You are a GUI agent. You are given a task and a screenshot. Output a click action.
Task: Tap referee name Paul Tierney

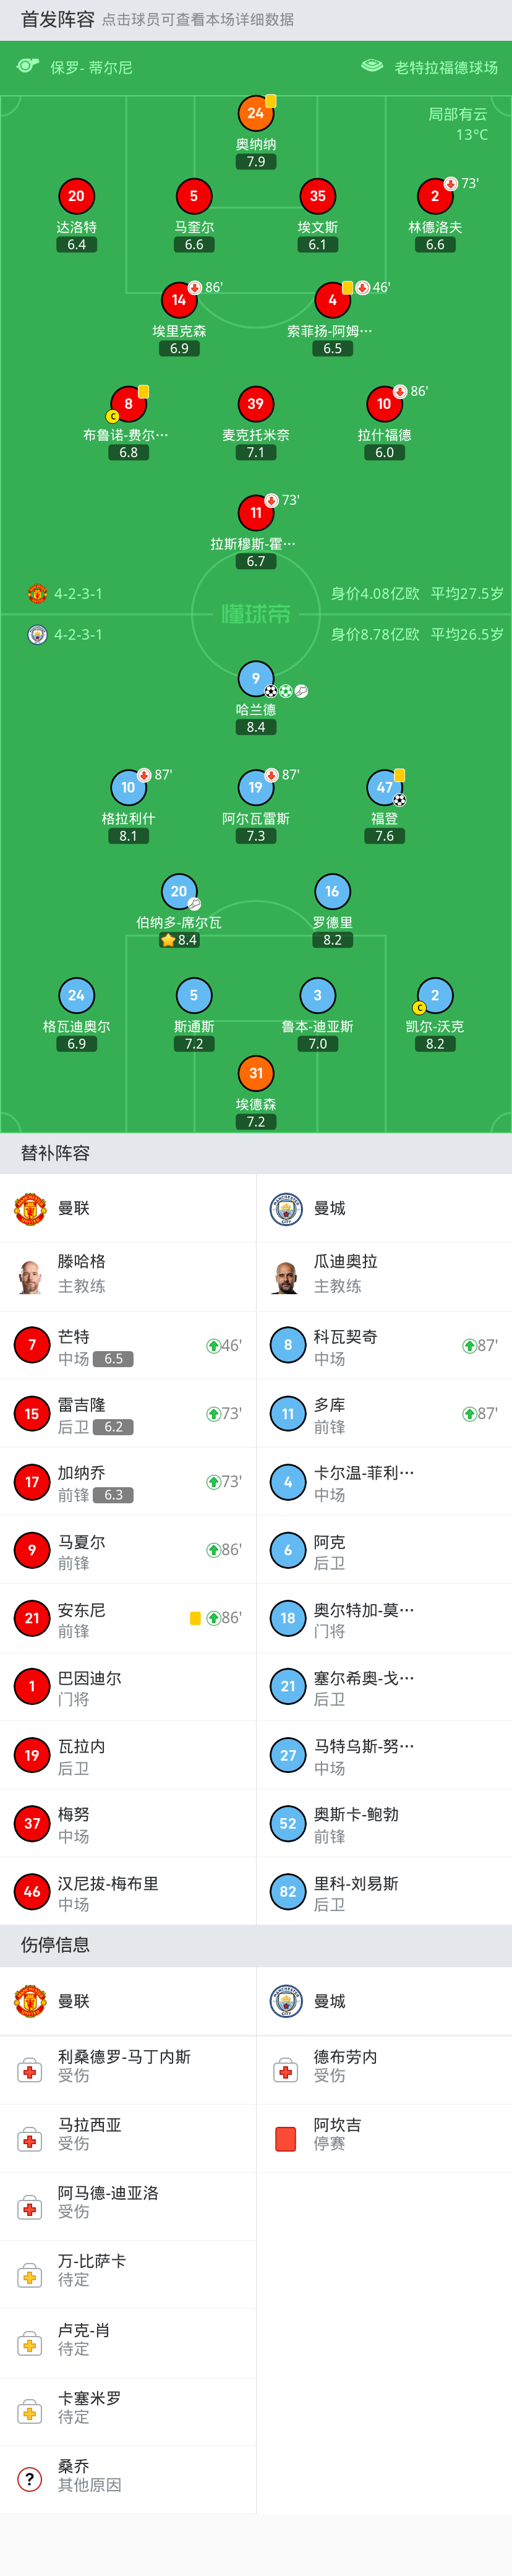coord(91,67)
